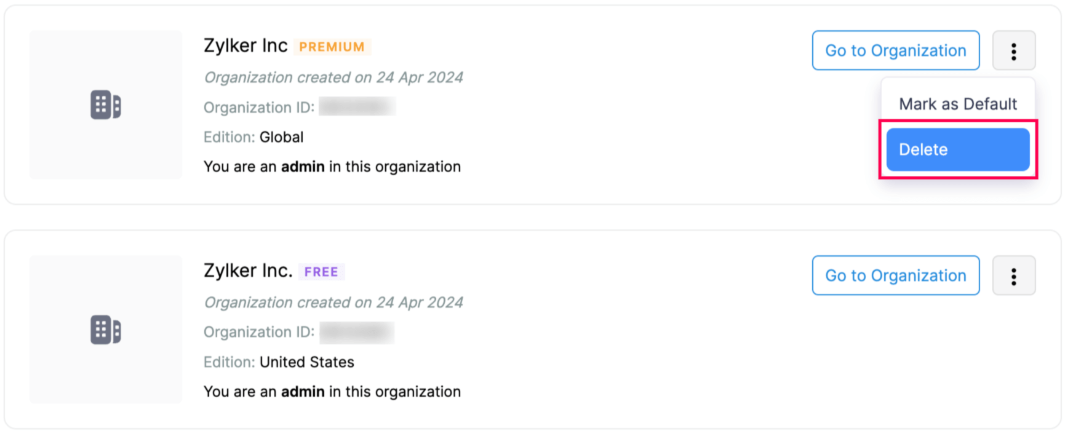Click the admin role text in the Premium organization card
This screenshot has width=1065, height=431.
(303, 167)
